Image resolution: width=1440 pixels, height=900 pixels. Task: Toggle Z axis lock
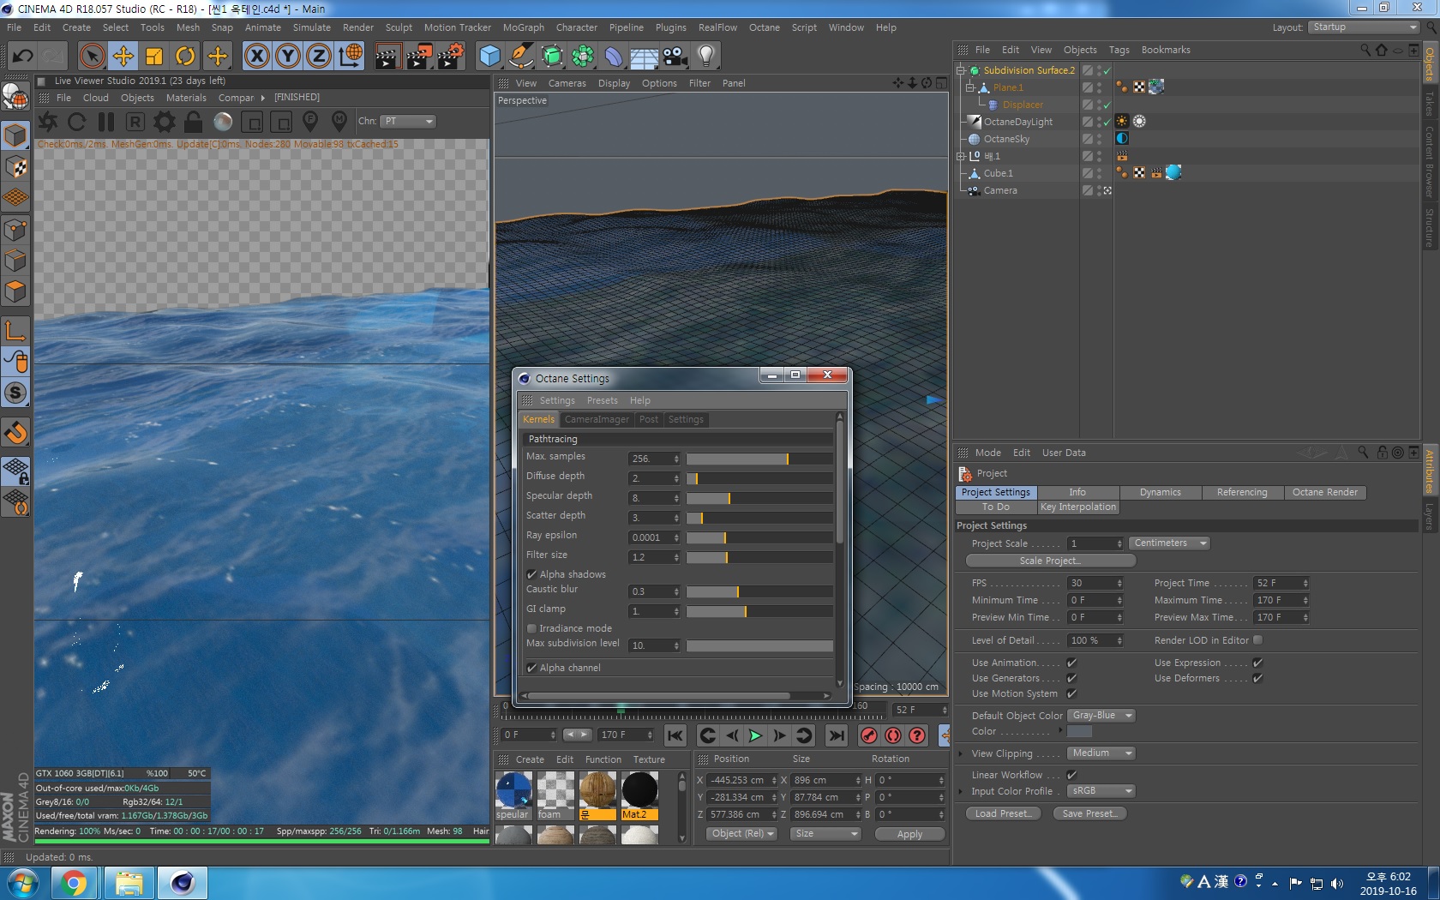(x=319, y=57)
